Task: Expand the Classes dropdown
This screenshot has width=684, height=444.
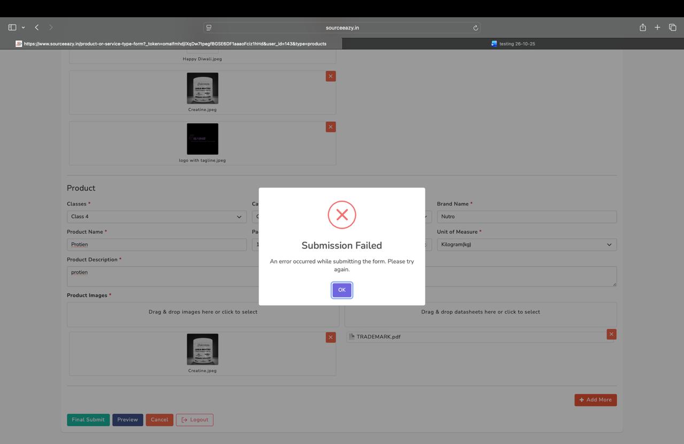Action: 157,217
